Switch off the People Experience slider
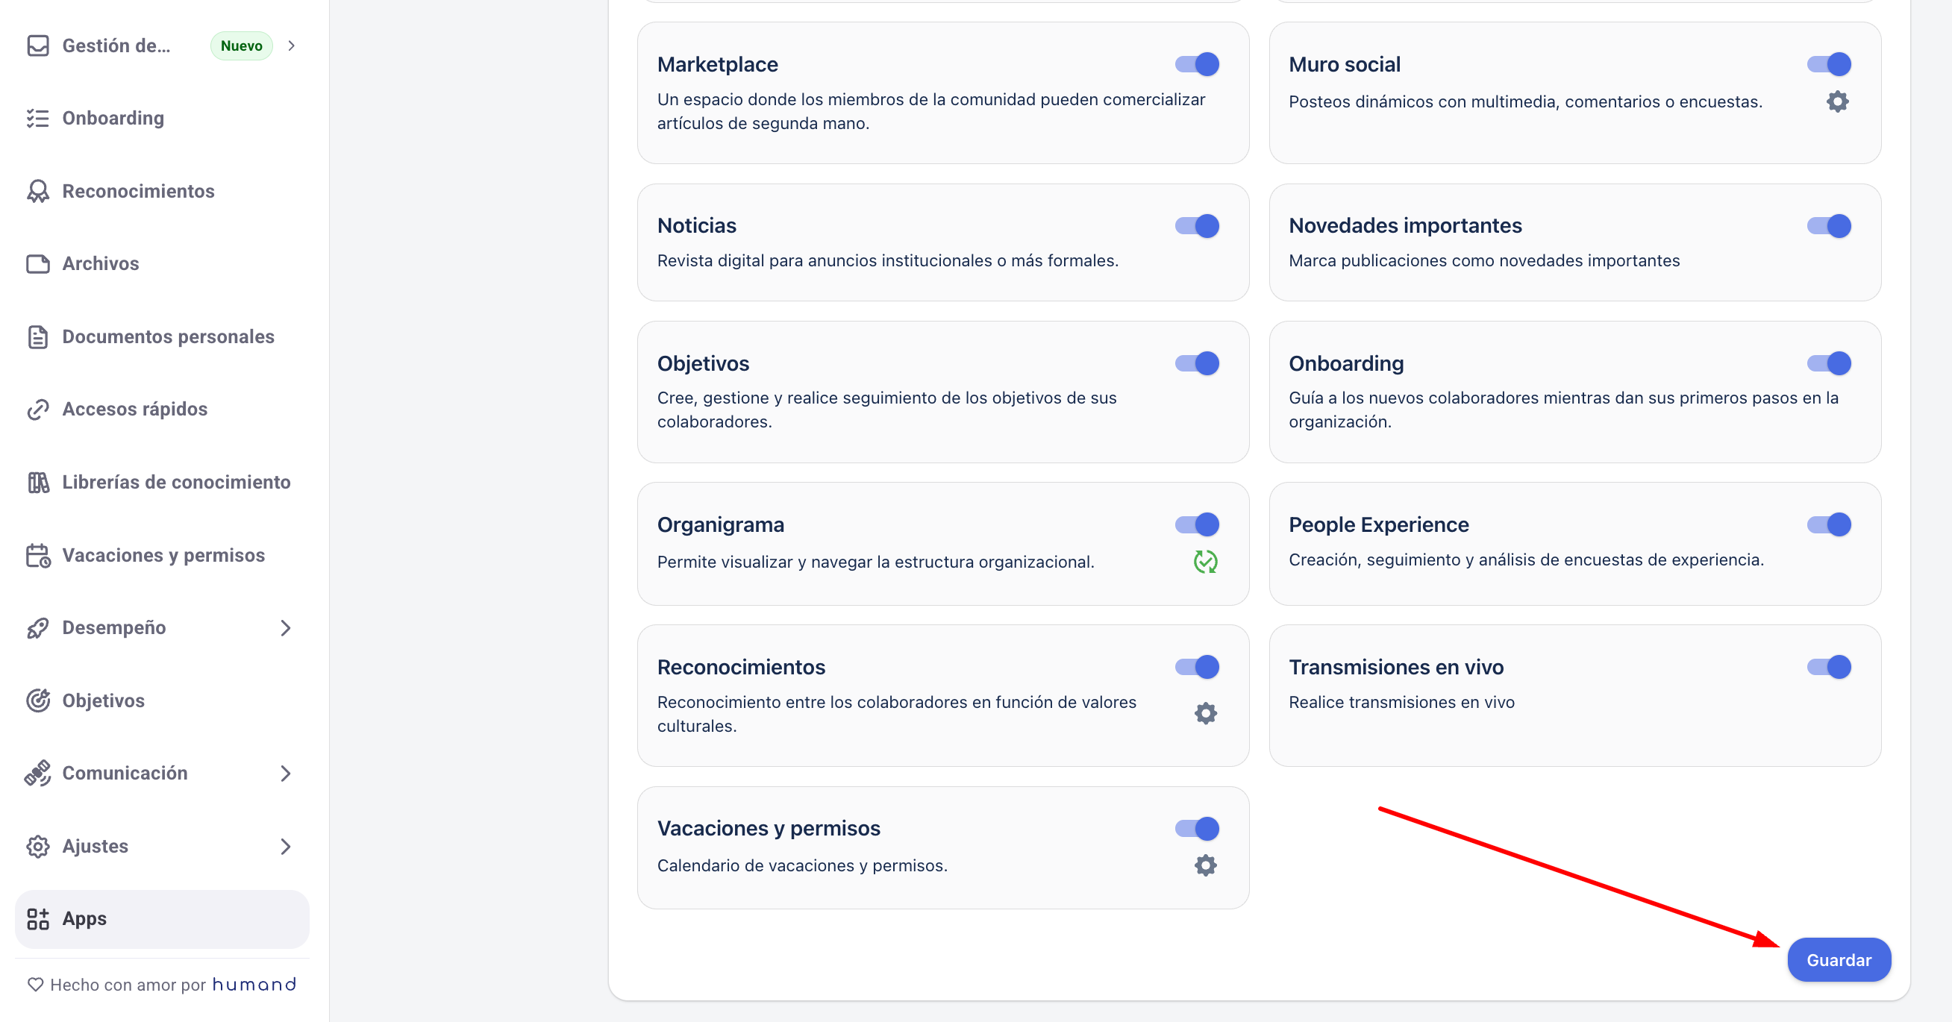 pos(1828,524)
